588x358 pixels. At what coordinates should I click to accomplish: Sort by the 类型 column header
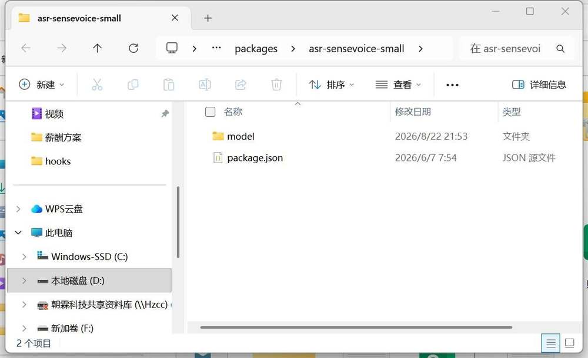pyautogui.click(x=511, y=112)
